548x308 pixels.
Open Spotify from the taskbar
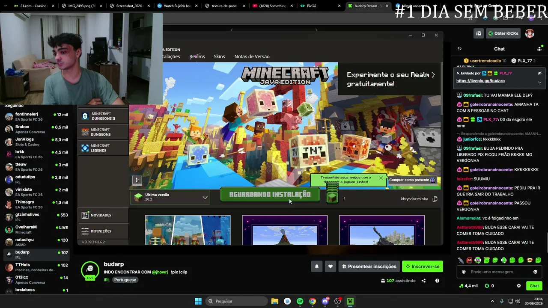click(300, 301)
